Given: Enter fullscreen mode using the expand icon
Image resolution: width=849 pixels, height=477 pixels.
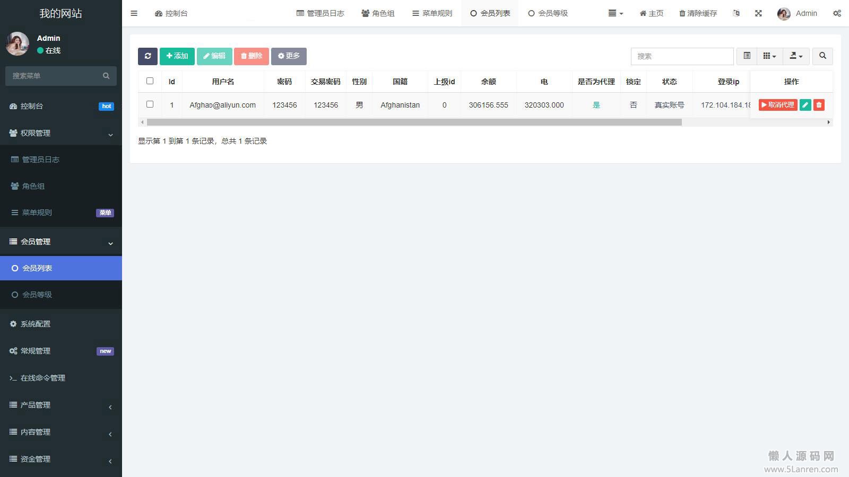Looking at the screenshot, I should coord(758,13).
